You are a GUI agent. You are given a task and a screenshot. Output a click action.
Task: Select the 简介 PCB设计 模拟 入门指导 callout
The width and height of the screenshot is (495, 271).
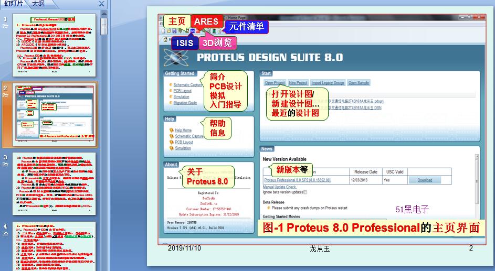[x=225, y=91]
